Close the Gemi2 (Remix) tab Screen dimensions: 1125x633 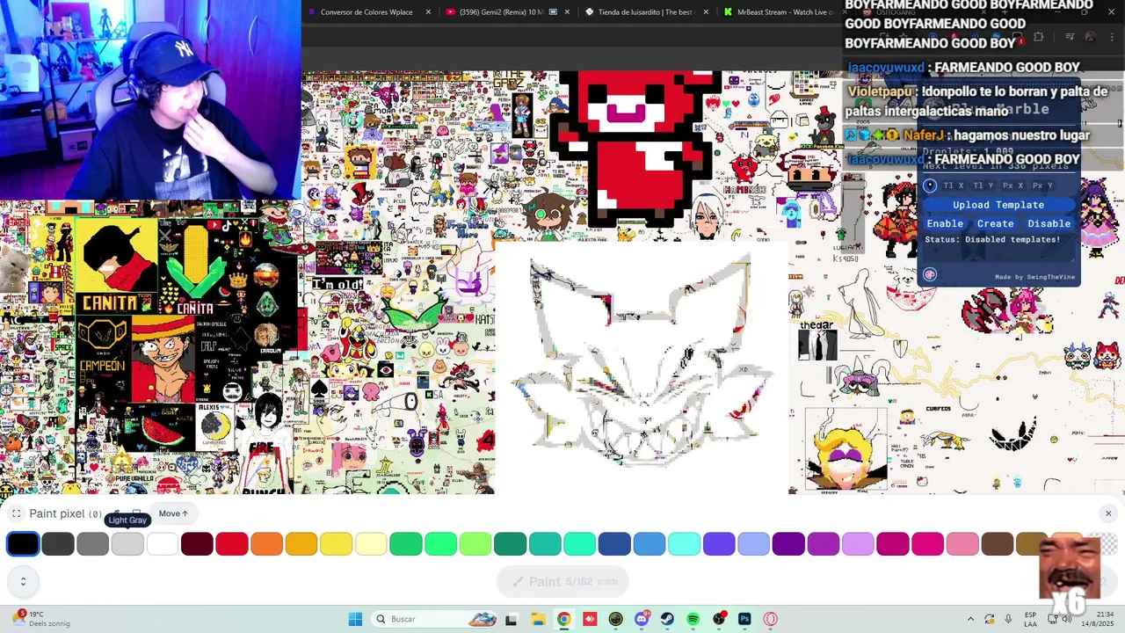click(567, 11)
